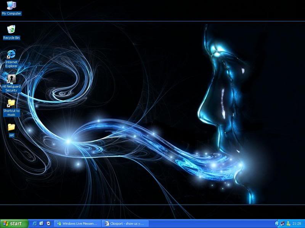The width and height of the screenshot is (305, 228).
Task: Launch Internet Explorer from the desktop icon
Action: (10, 53)
